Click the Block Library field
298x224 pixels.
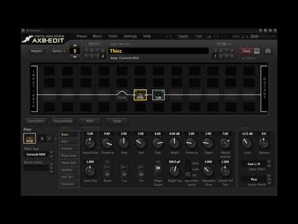coord(36,168)
